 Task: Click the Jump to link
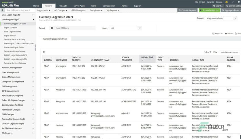click(210, 2)
